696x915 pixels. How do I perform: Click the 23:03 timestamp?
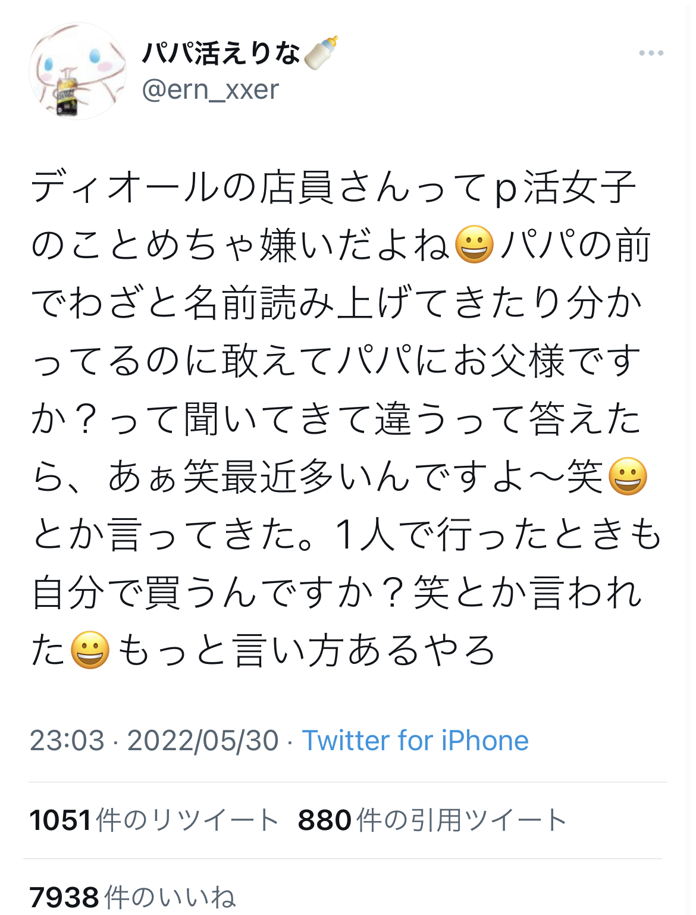(x=67, y=741)
